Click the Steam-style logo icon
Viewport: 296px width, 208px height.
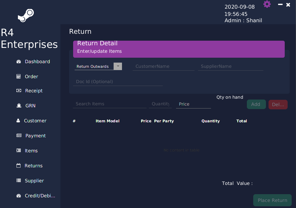(26, 16)
